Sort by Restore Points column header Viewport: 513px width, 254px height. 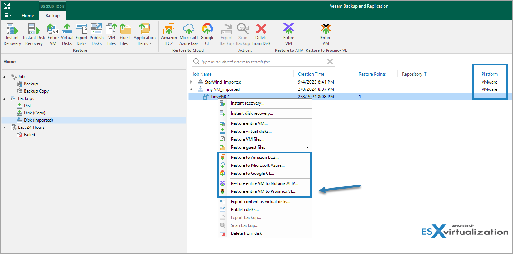tap(372, 74)
